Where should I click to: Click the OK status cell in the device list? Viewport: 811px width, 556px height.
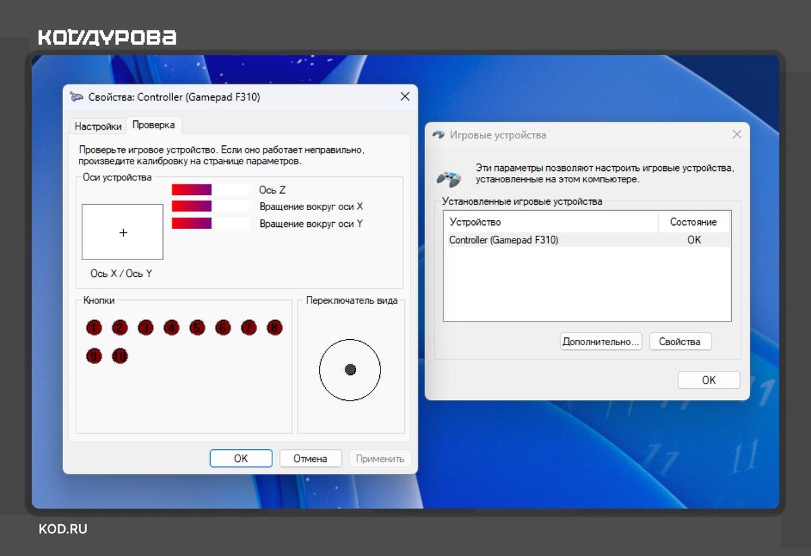click(694, 240)
